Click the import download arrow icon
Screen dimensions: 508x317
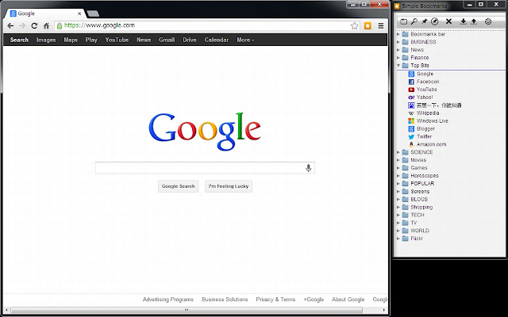[x=463, y=21]
